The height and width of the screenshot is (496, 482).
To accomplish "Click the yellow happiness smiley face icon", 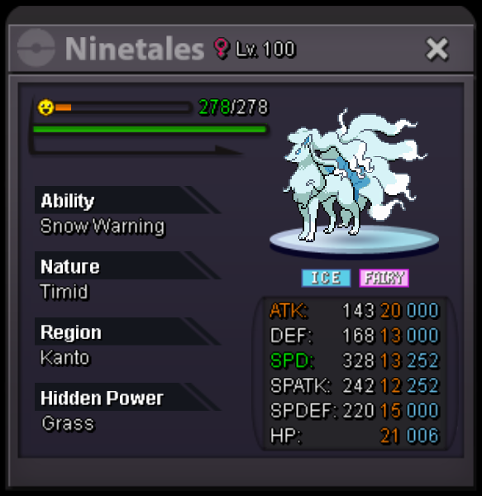I will click(45, 107).
